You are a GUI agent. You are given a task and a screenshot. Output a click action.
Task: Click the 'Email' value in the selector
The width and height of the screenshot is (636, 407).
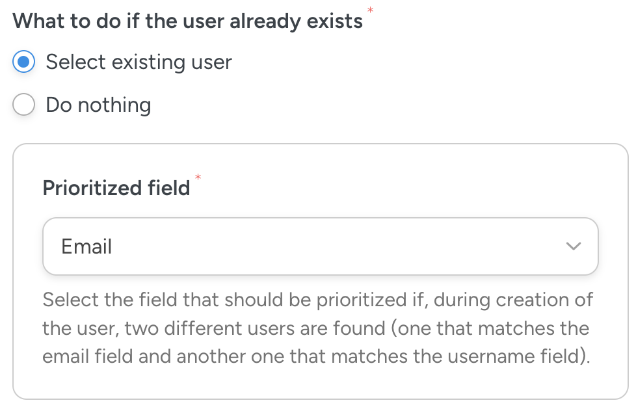pyautogui.click(x=86, y=246)
